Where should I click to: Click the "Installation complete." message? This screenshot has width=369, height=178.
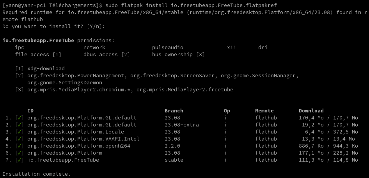37,174
